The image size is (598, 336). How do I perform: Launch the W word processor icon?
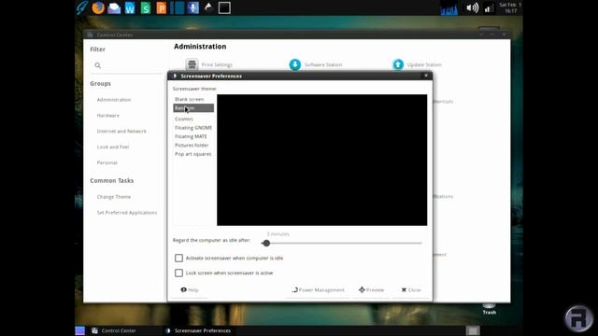(130, 8)
